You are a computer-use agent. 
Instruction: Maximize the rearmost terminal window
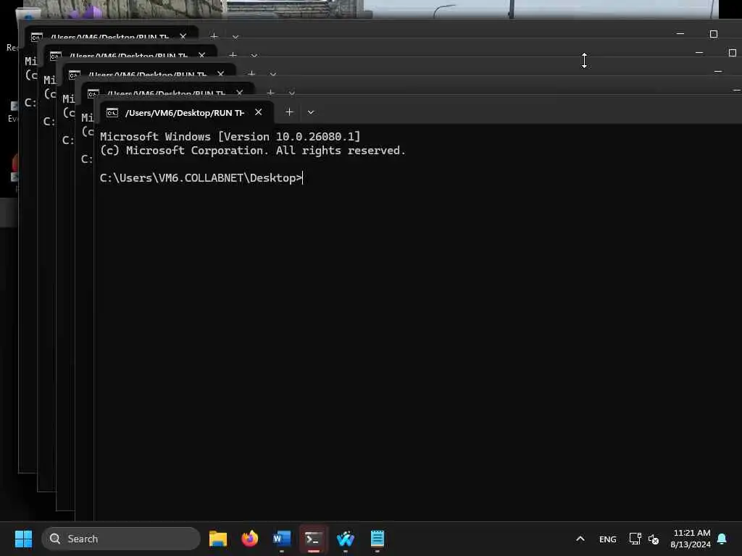(714, 34)
